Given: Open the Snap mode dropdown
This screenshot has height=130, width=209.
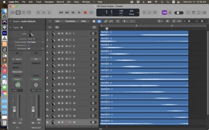Looking at the screenshot, I should point(160,21).
